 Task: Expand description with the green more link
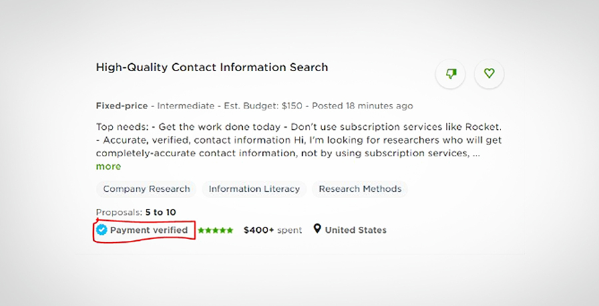pos(108,166)
